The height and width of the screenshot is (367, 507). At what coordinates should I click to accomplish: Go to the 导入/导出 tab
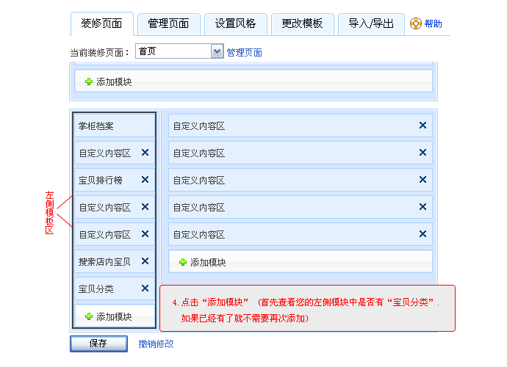pos(371,23)
